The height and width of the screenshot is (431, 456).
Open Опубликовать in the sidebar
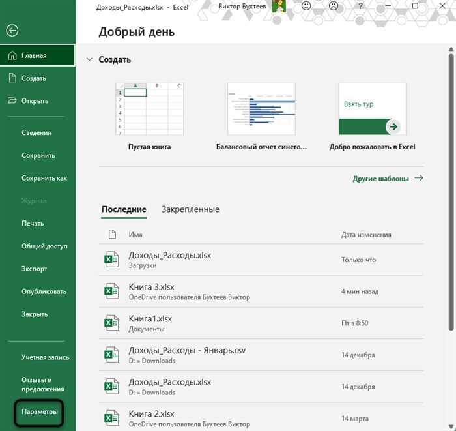coord(44,291)
